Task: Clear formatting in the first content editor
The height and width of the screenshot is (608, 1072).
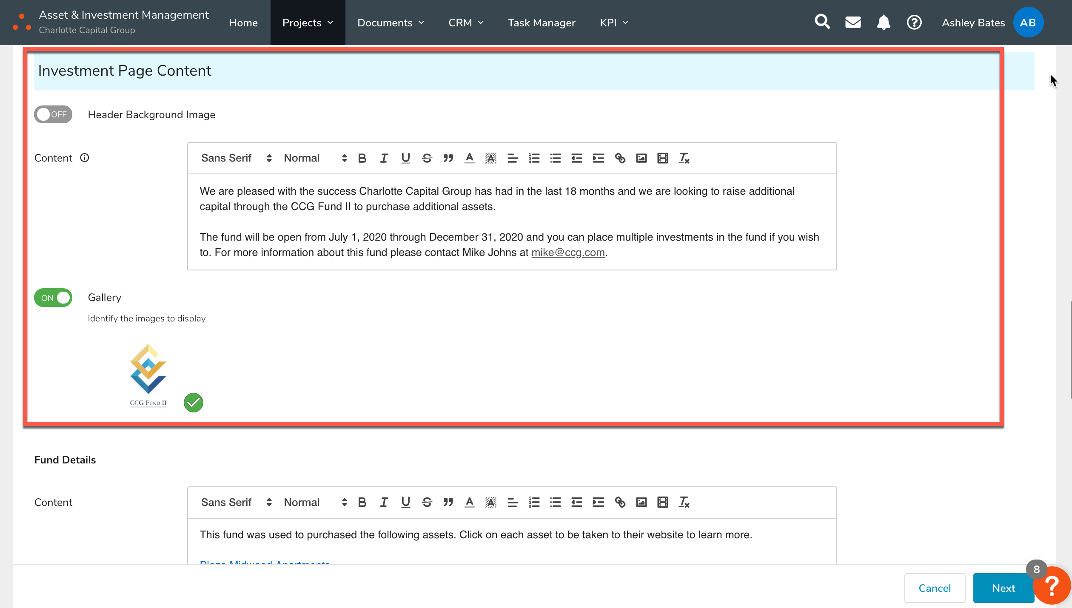Action: [x=684, y=158]
